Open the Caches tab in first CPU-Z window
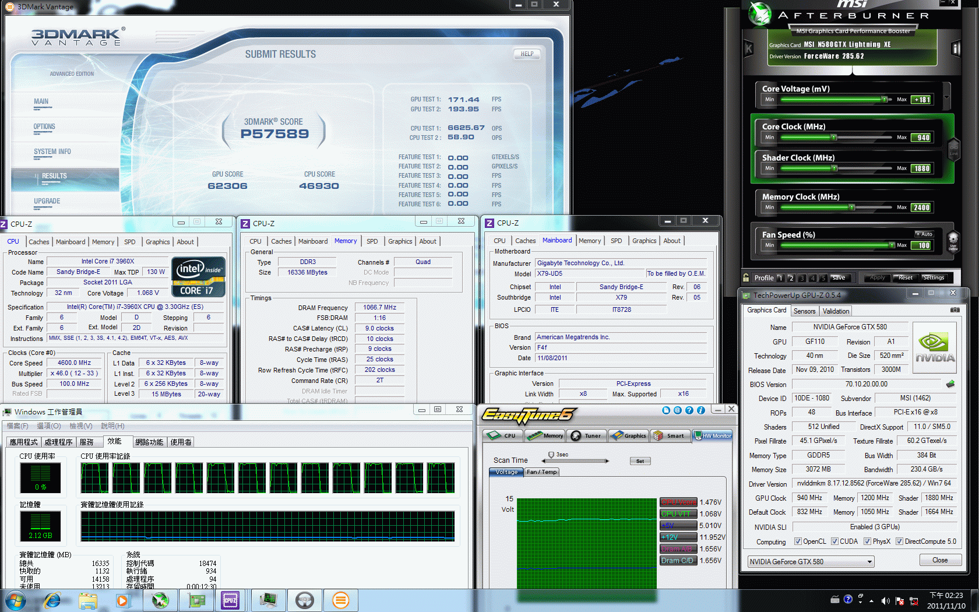 pyautogui.click(x=39, y=242)
